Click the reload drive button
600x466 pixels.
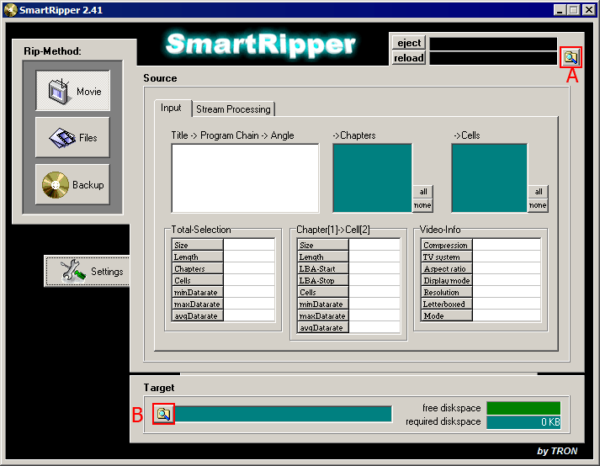pos(409,58)
